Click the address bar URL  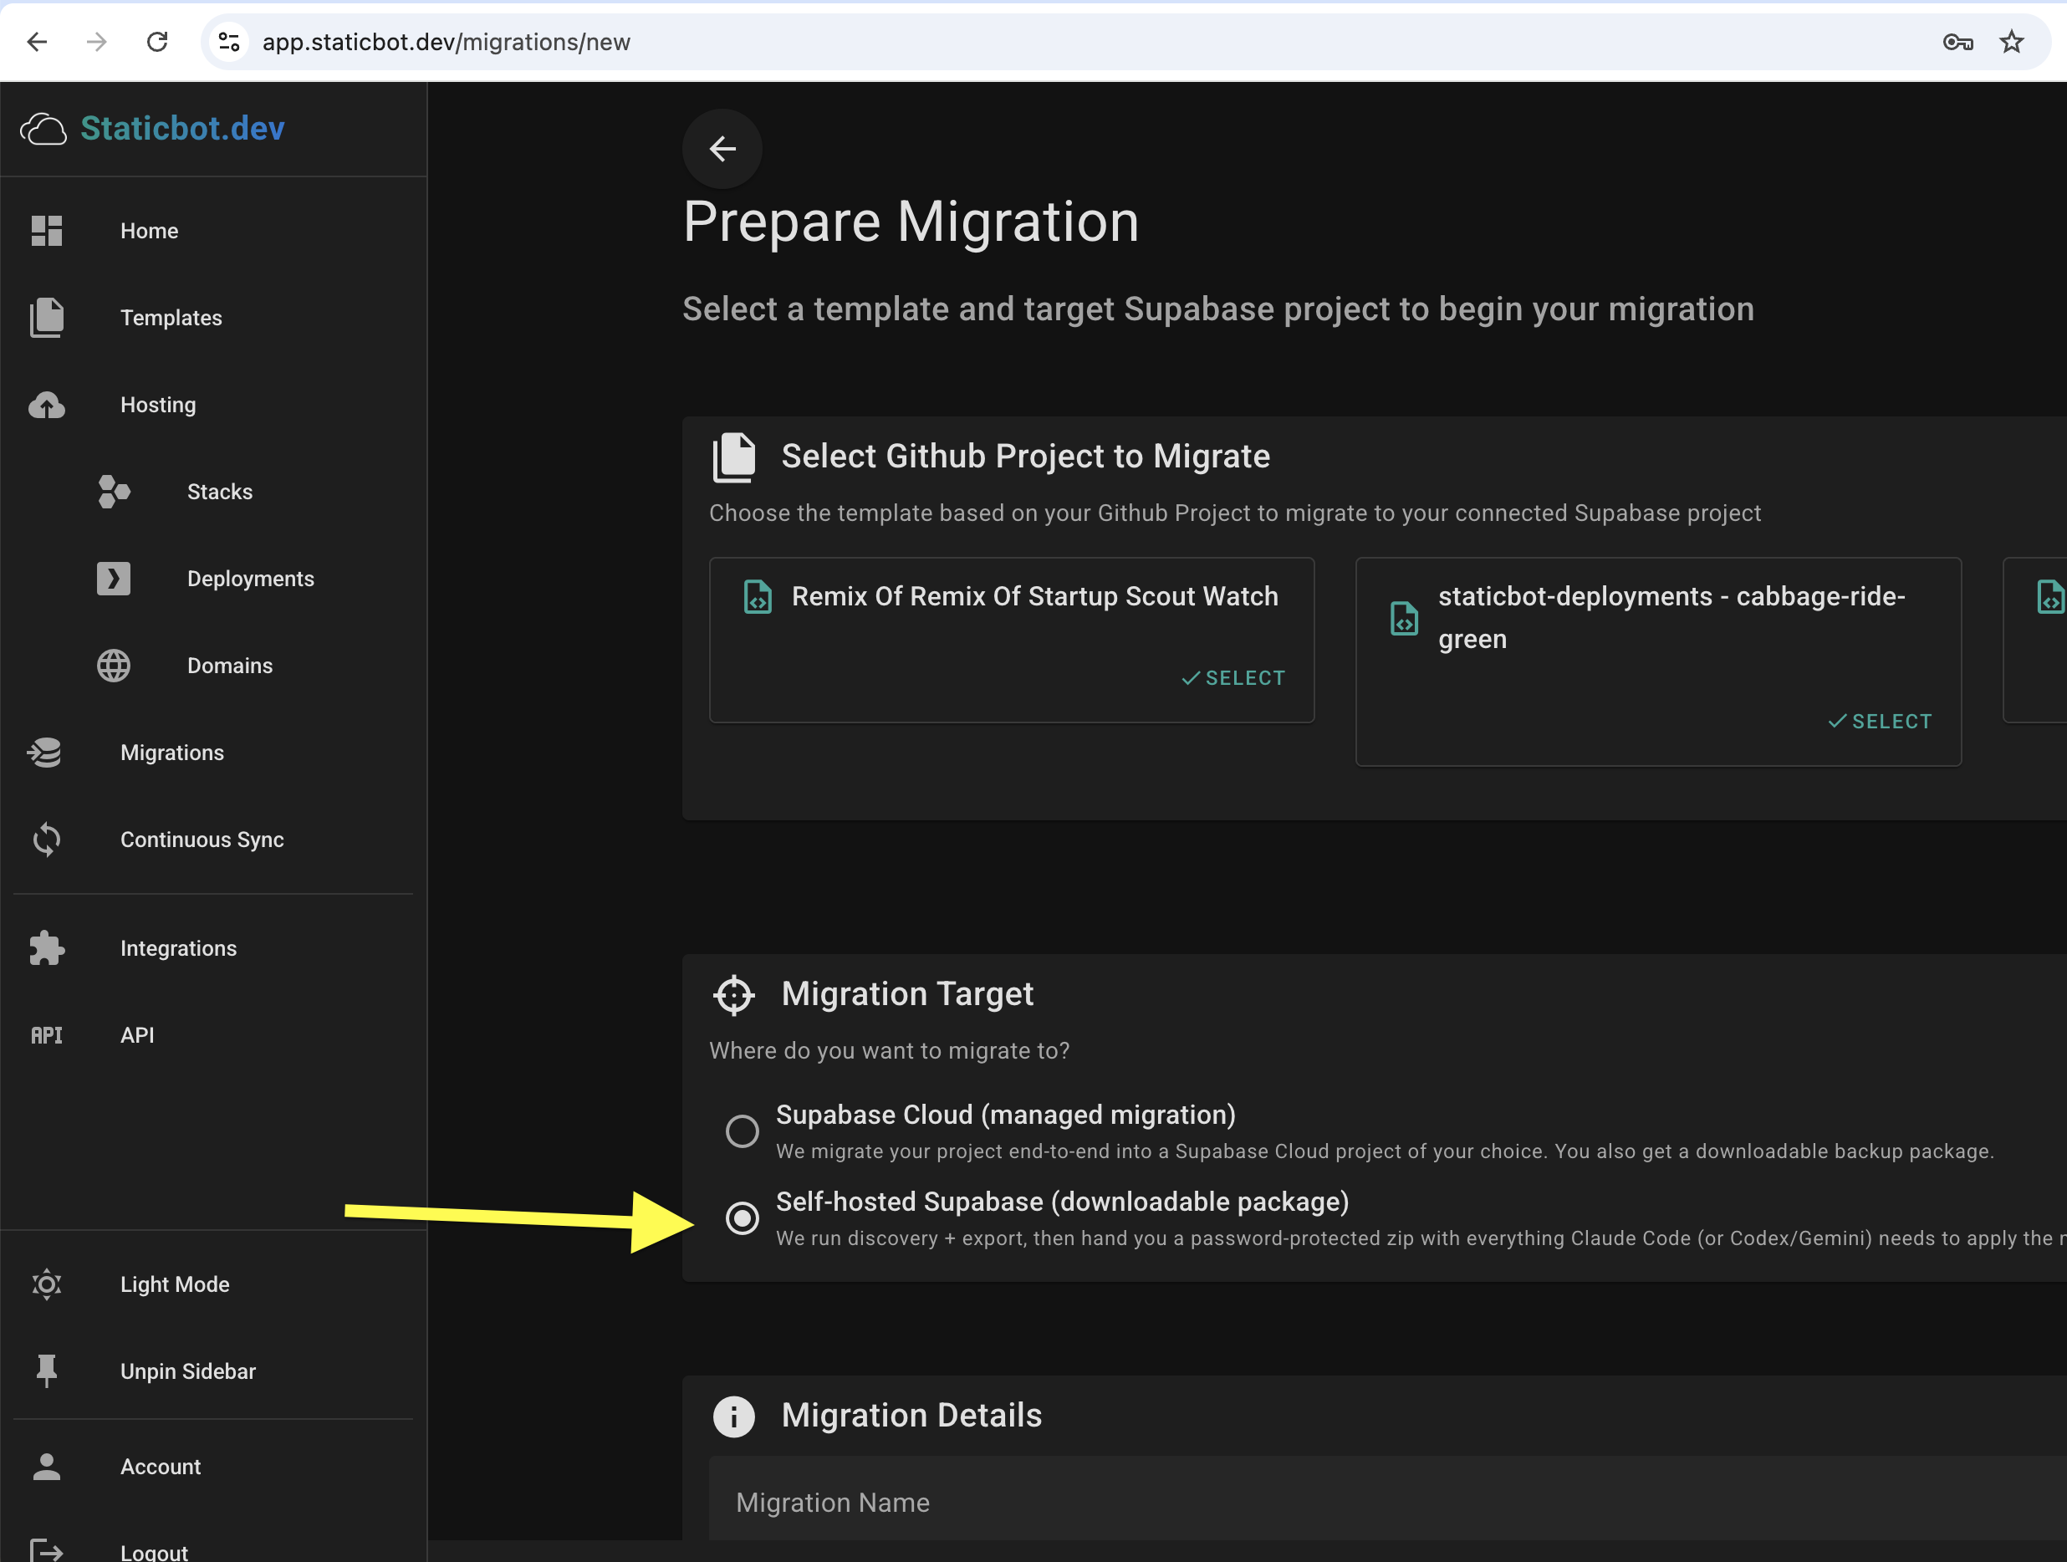[x=446, y=42]
